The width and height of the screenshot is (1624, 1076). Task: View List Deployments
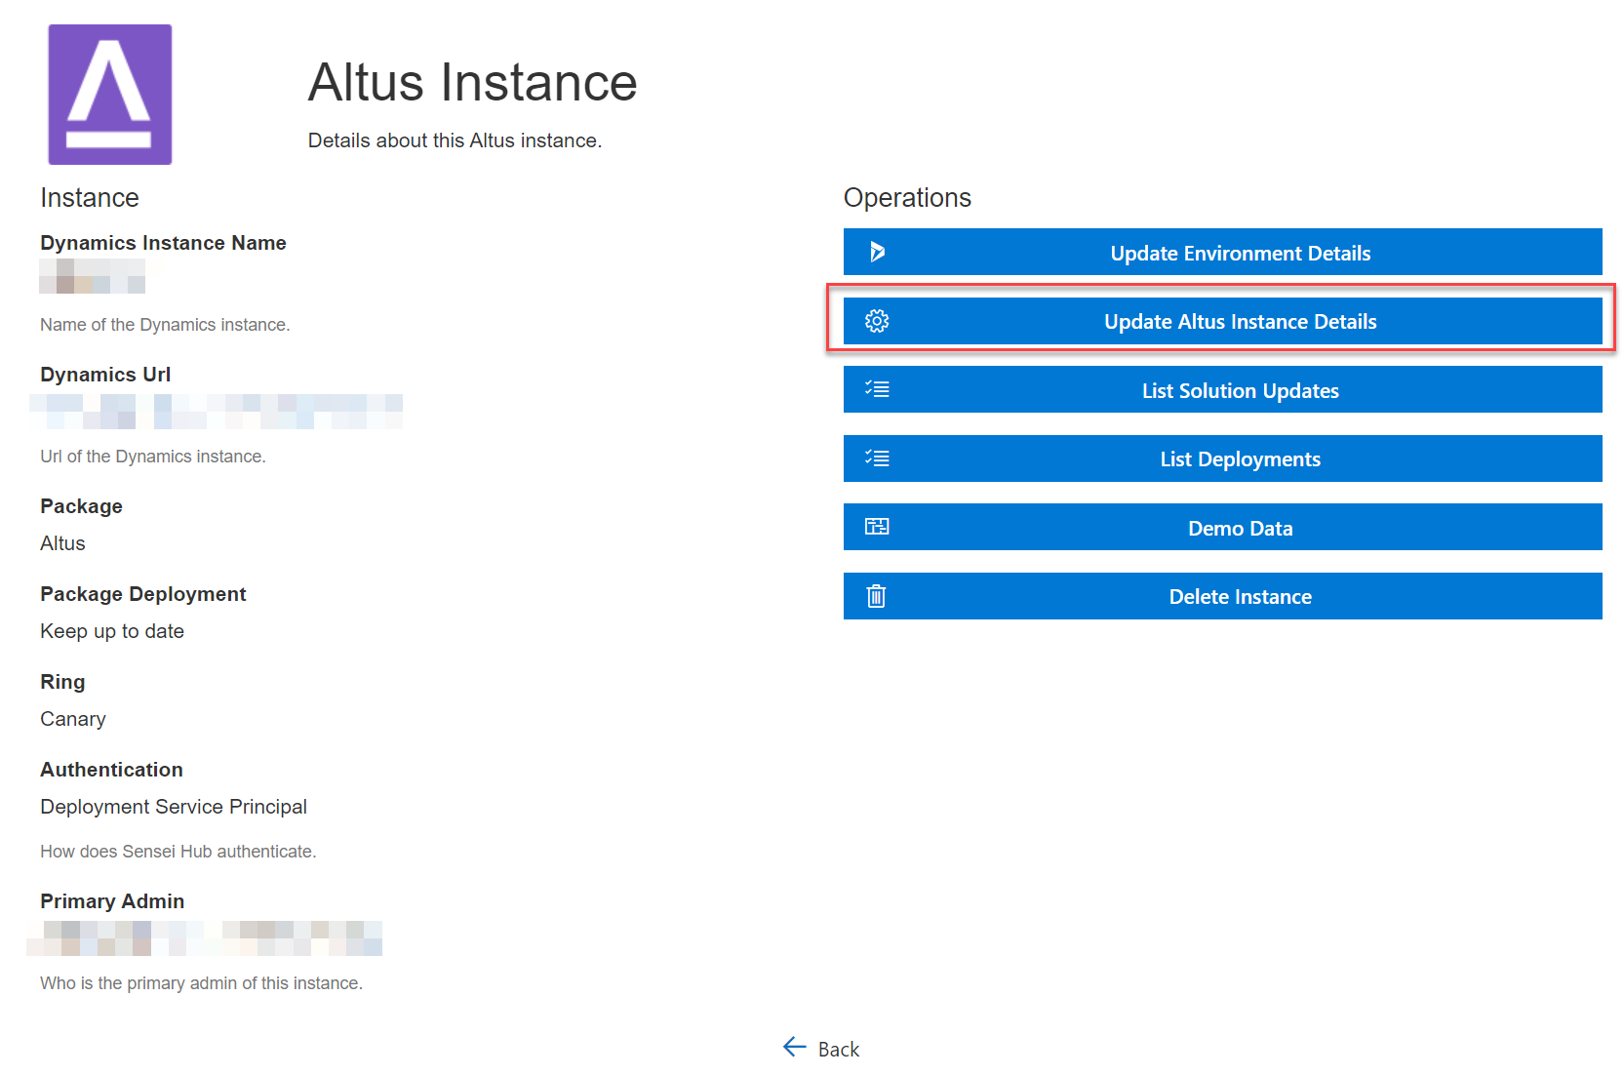click(x=1222, y=458)
